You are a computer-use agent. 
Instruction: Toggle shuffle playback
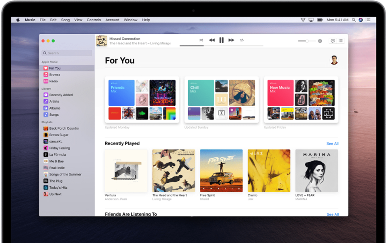(x=201, y=40)
